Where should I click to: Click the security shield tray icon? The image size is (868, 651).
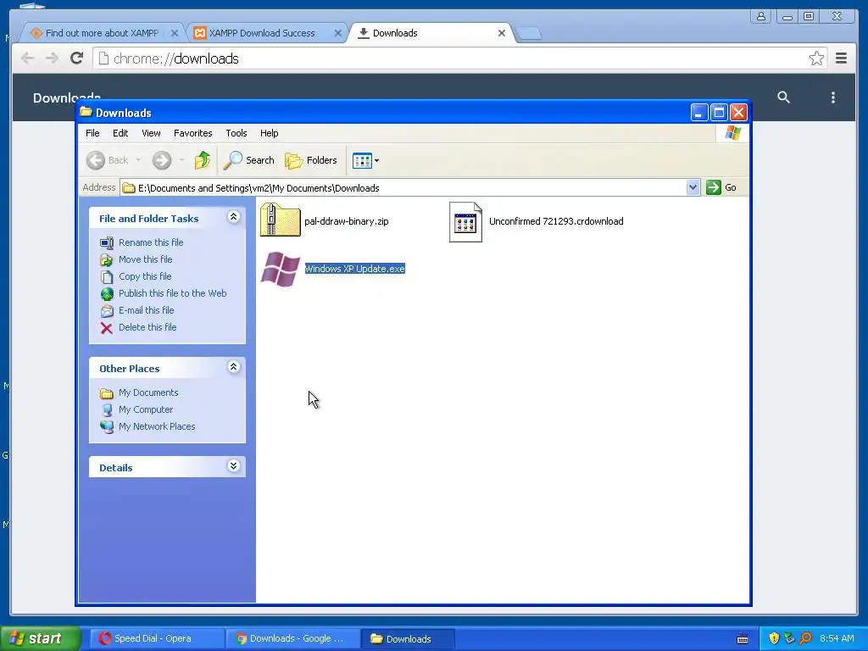tap(774, 638)
